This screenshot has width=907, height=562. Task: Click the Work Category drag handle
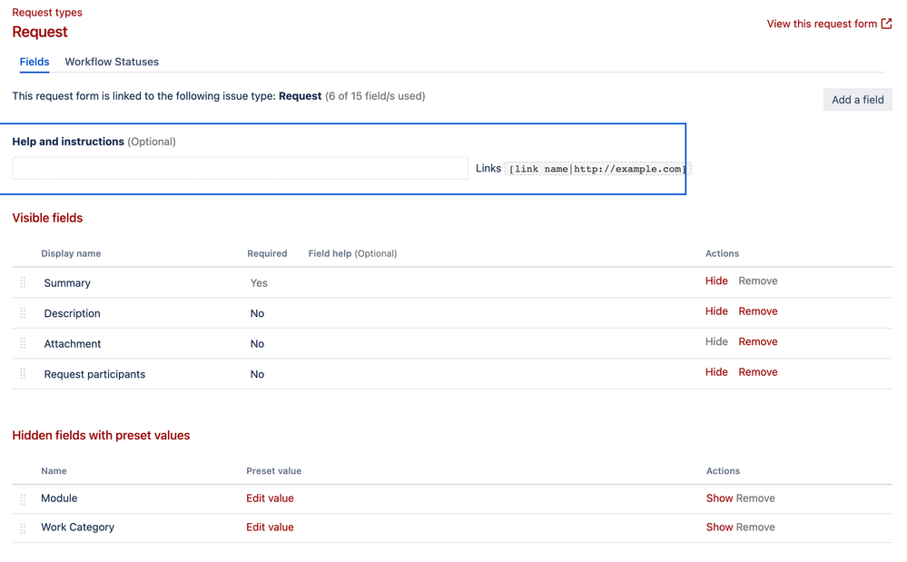(23, 528)
